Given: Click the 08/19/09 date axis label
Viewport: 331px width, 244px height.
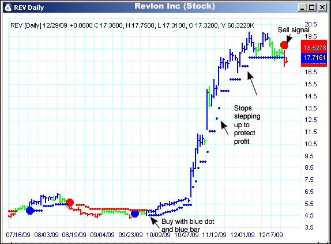Looking at the screenshot, I should coord(74,235).
